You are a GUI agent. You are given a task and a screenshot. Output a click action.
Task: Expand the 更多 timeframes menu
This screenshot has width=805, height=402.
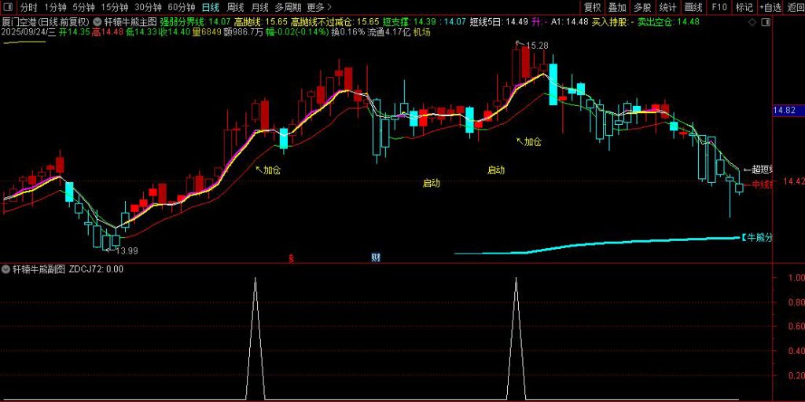(318, 7)
